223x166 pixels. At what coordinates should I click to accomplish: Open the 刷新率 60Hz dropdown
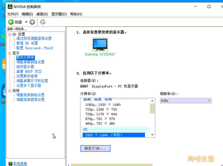186,100
